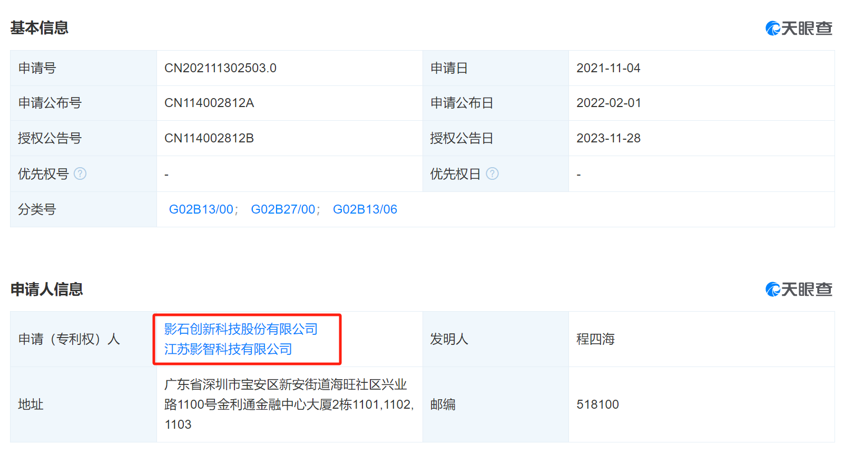844x453 pixels.
Task: Select application number CN202111302503.0
Action: pyautogui.click(x=220, y=68)
